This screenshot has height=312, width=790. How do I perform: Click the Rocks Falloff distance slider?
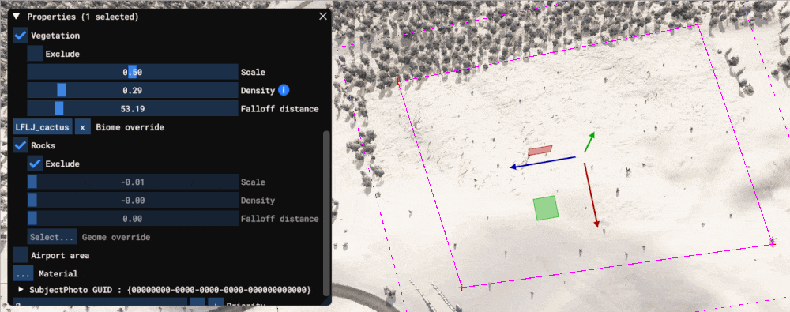tap(132, 219)
